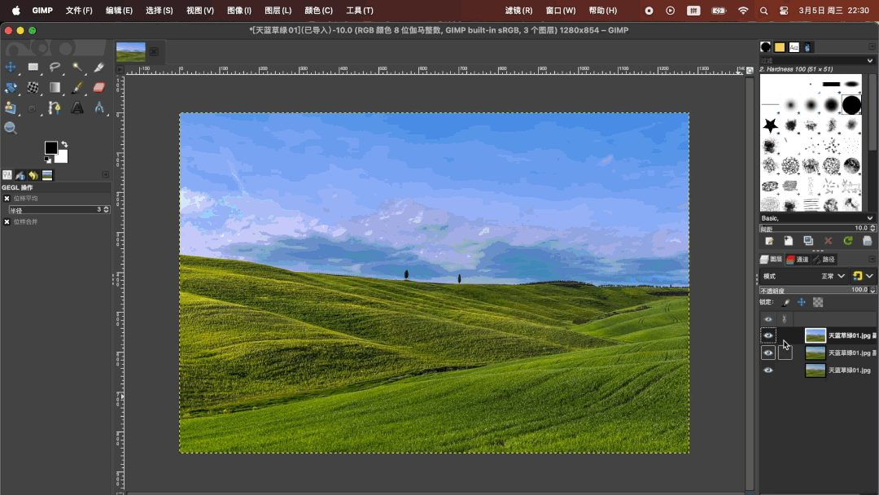Create a new brush
879x495 pixels.
pyautogui.click(x=789, y=241)
